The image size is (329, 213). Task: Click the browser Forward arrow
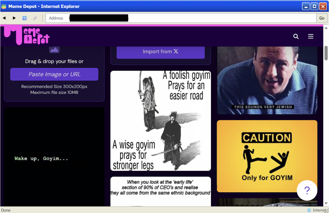point(14,18)
